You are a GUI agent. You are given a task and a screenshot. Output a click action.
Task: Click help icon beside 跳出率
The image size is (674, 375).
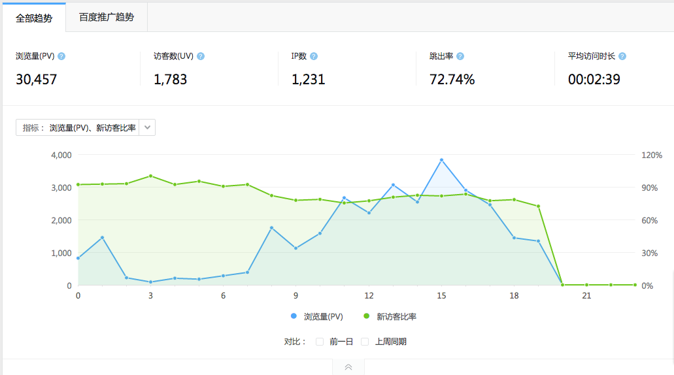(x=460, y=56)
